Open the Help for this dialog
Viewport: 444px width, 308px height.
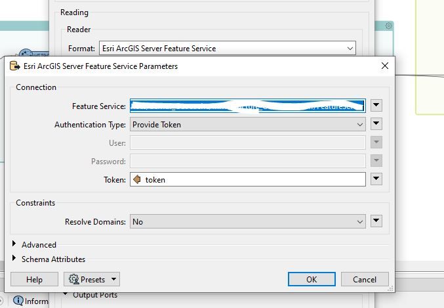[34, 280]
